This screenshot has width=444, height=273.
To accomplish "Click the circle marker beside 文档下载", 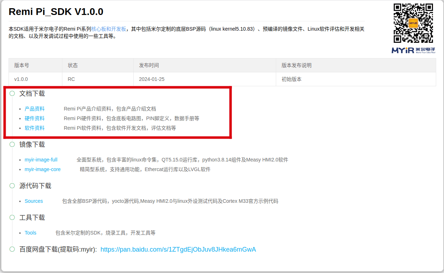I will 12,93.
